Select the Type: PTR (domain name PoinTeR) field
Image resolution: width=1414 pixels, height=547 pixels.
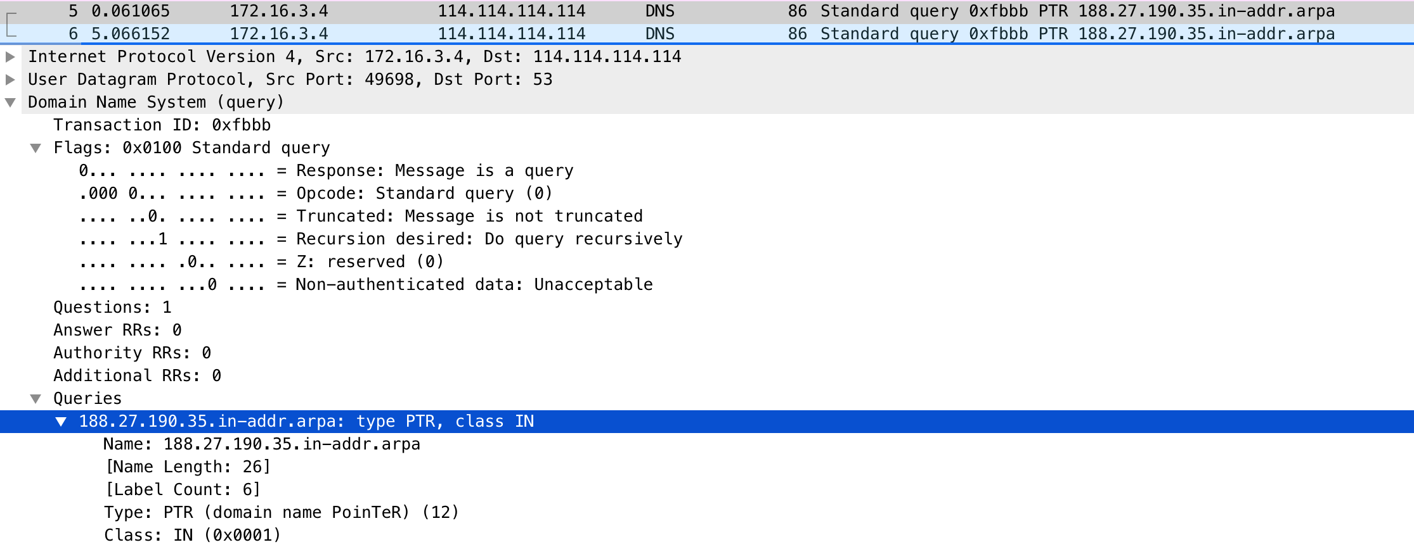(281, 512)
